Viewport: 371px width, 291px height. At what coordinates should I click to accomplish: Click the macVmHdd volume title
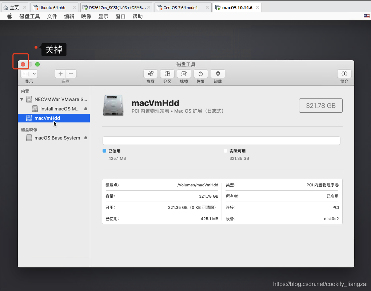pyautogui.click(x=155, y=103)
